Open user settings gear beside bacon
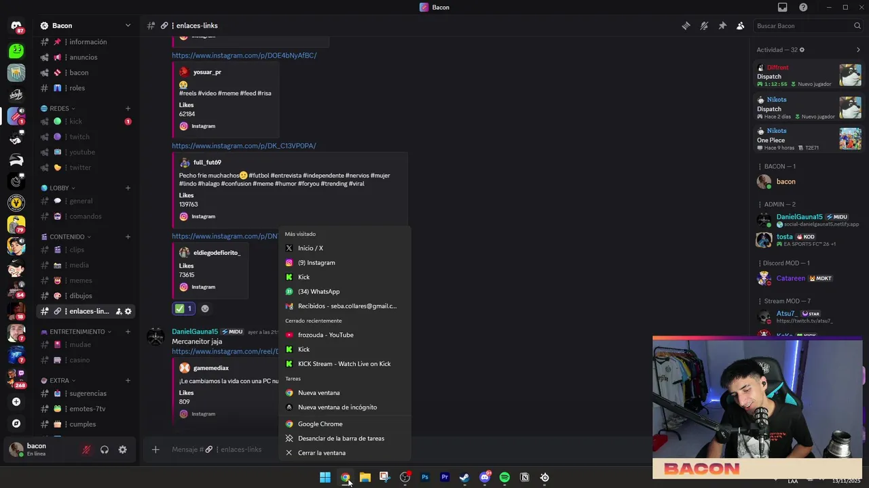Screen dimensions: 869x488 [123, 449]
